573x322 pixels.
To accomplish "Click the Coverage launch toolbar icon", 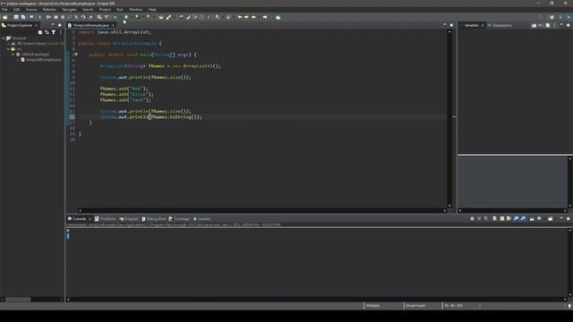I will point(137,17).
